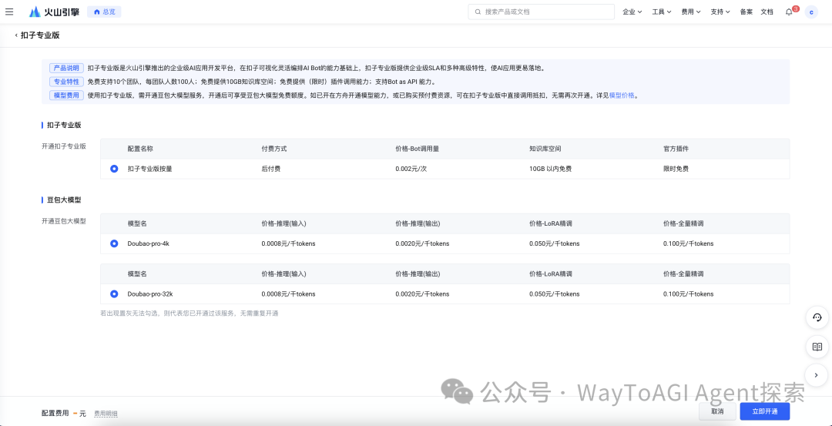Click the 火山引擎 logo

(x=54, y=12)
